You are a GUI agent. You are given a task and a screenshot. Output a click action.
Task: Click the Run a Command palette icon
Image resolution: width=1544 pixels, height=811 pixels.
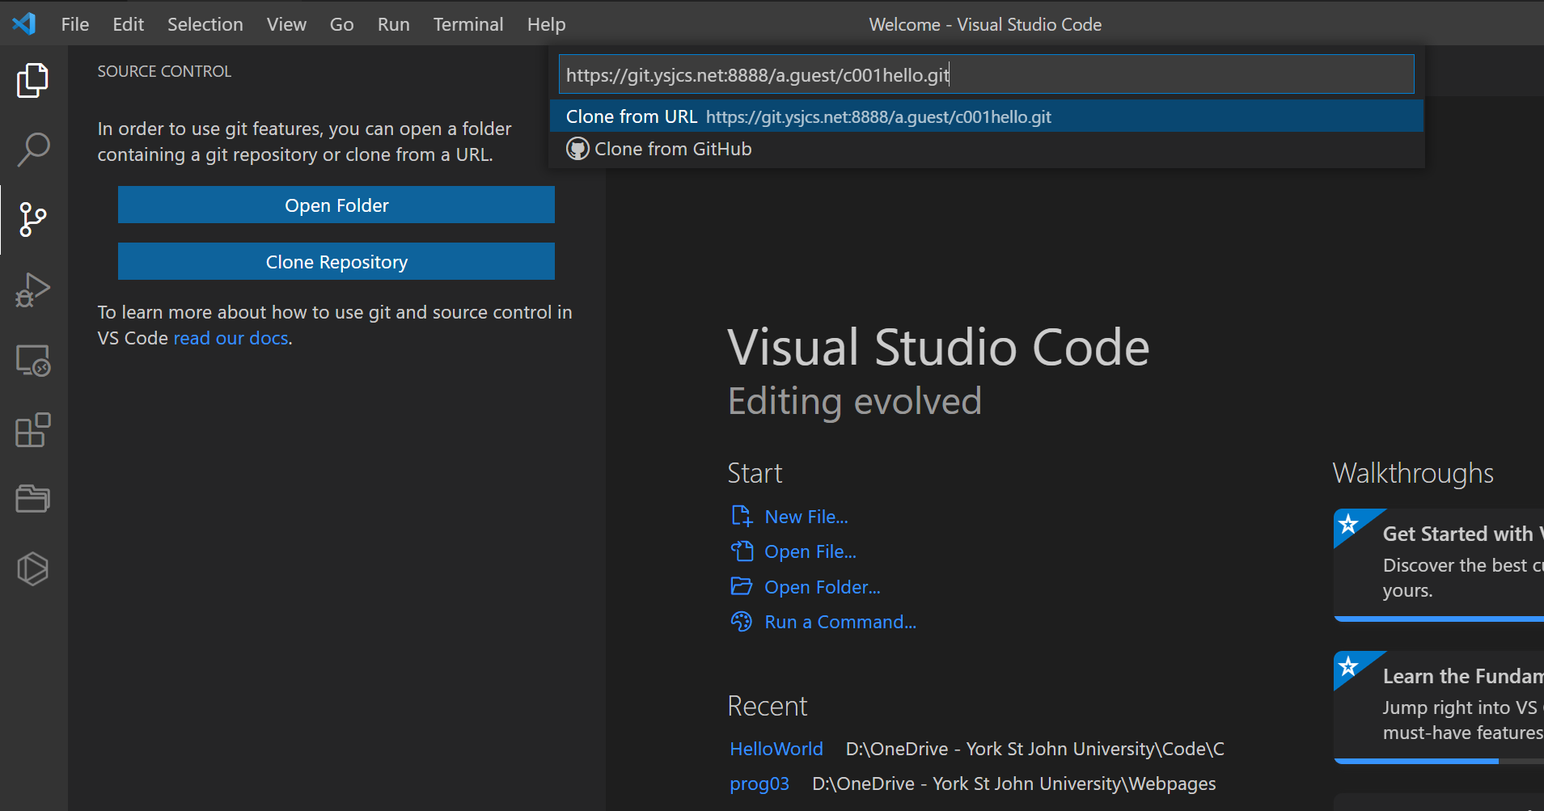[x=742, y=621]
